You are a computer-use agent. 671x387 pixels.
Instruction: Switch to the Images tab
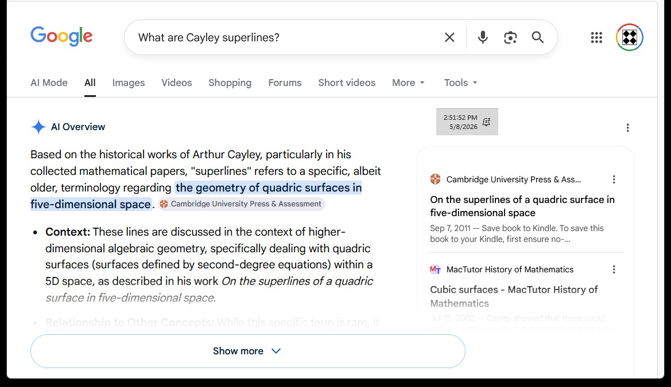pyautogui.click(x=129, y=83)
